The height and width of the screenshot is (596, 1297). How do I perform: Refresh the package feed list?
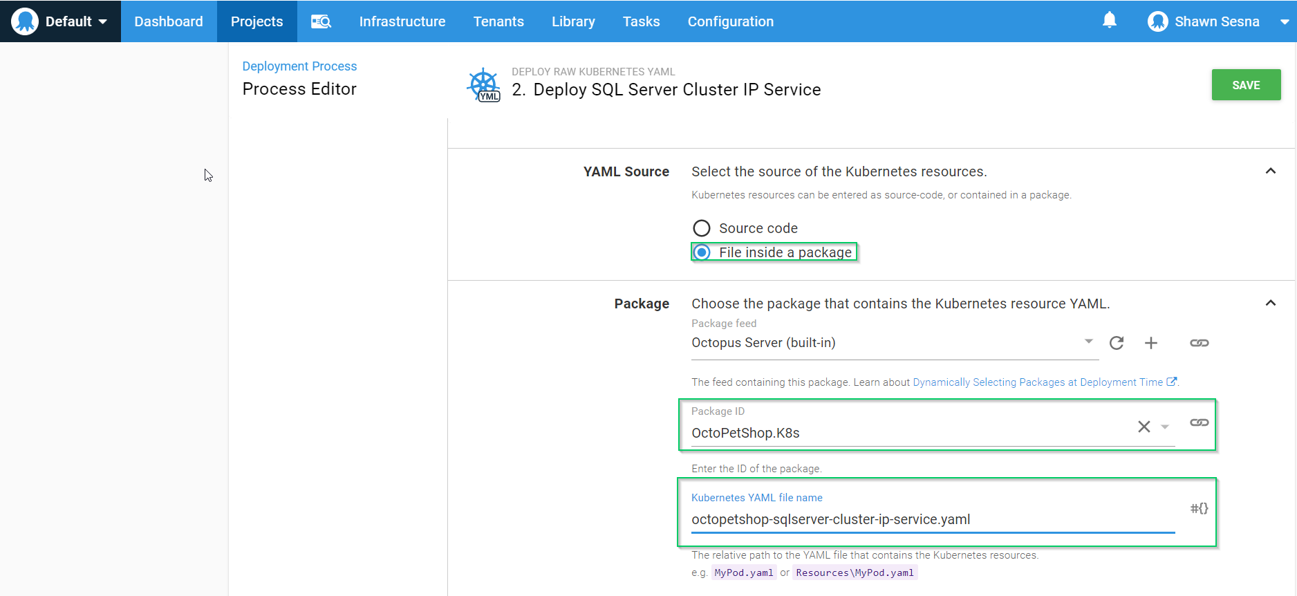tap(1117, 343)
